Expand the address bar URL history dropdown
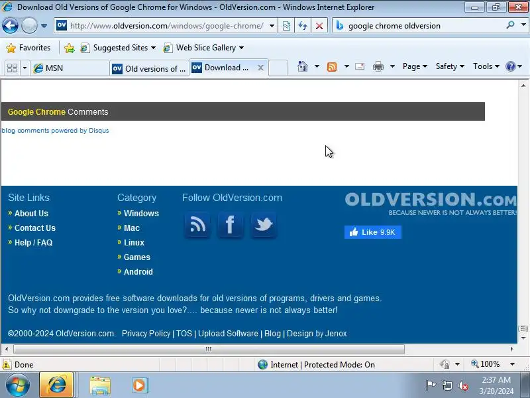530x398 pixels. [x=272, y=26]
